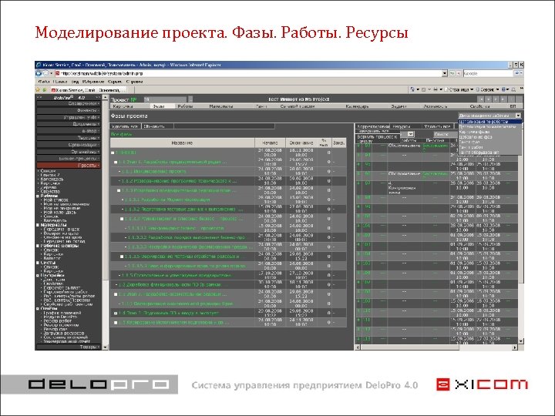The width and height of the screenshot is (555, 416).
Task: Switch to the Работы project tab
Action: pyautogui.click(x=185, y=106)
